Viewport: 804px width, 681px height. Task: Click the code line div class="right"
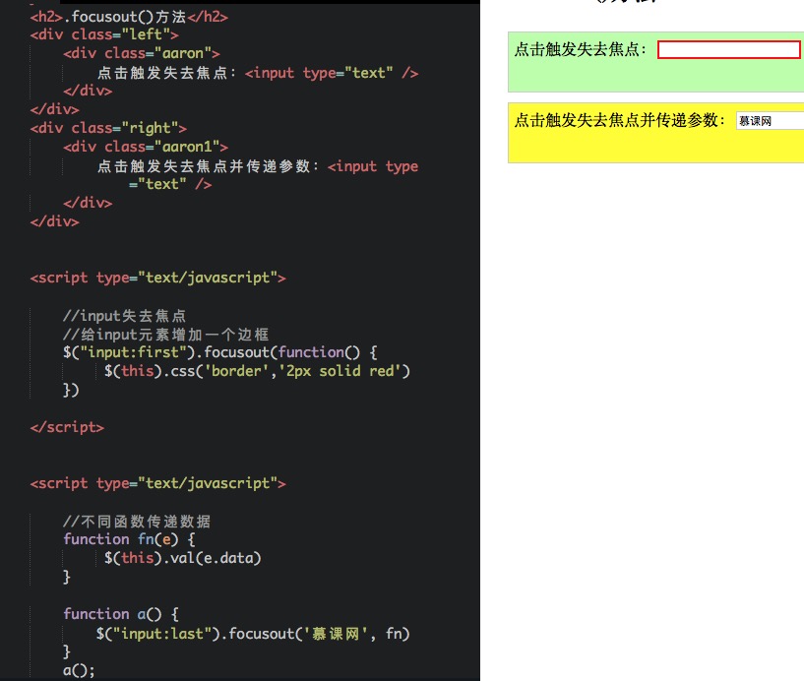click(x=108, y=128)
